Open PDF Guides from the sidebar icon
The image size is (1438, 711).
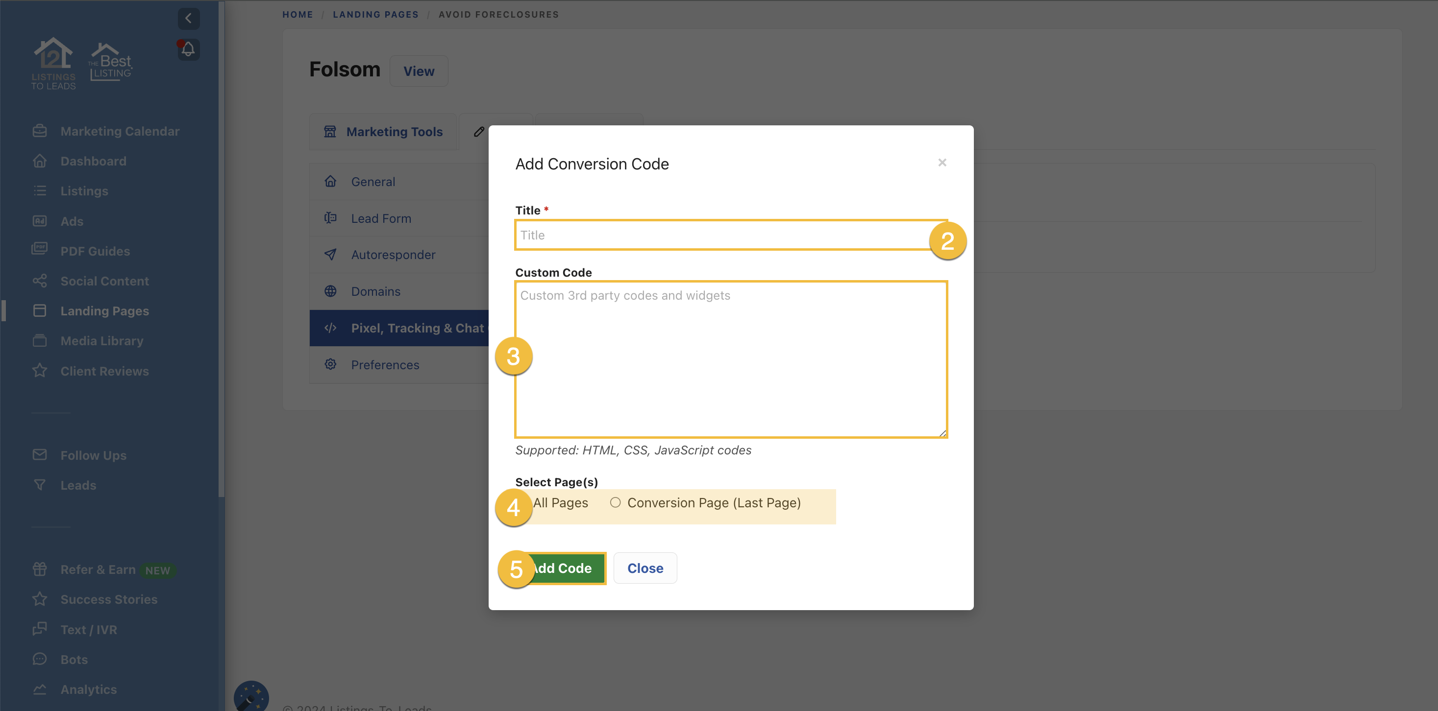pos(40,250)
